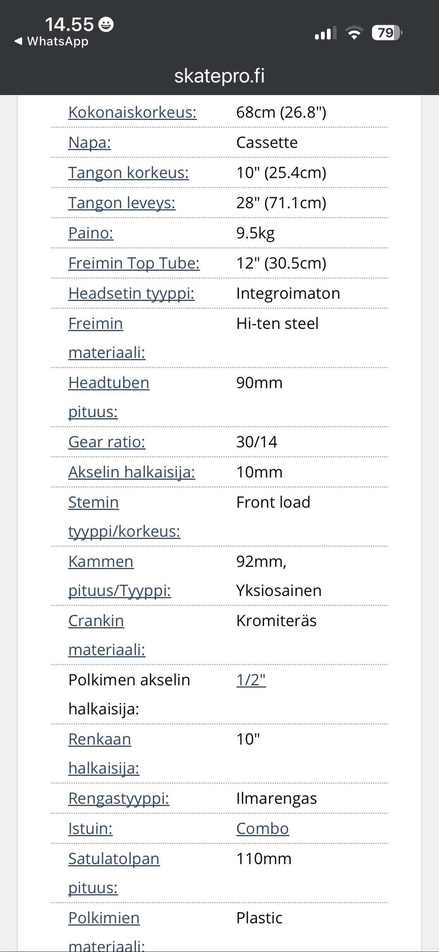Open the Paino link

point(91,233)
